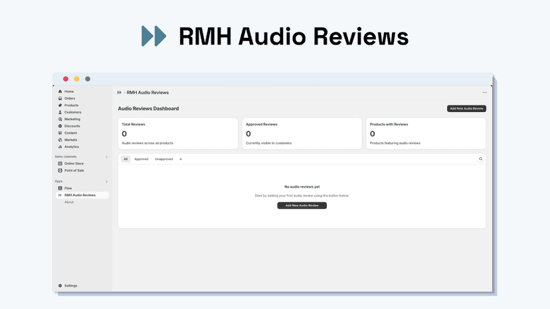Open the three-dot more actions menu

484,92
